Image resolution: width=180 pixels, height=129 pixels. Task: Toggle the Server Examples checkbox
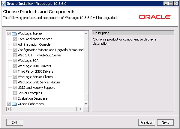coord(15,93)
